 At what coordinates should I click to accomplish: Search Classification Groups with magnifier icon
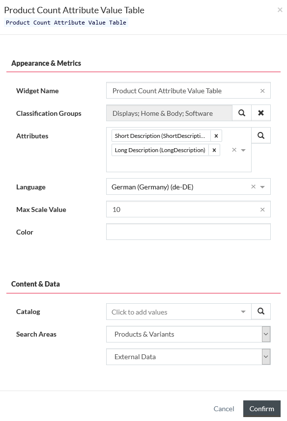pyautogui.click(x=242, y=113)
